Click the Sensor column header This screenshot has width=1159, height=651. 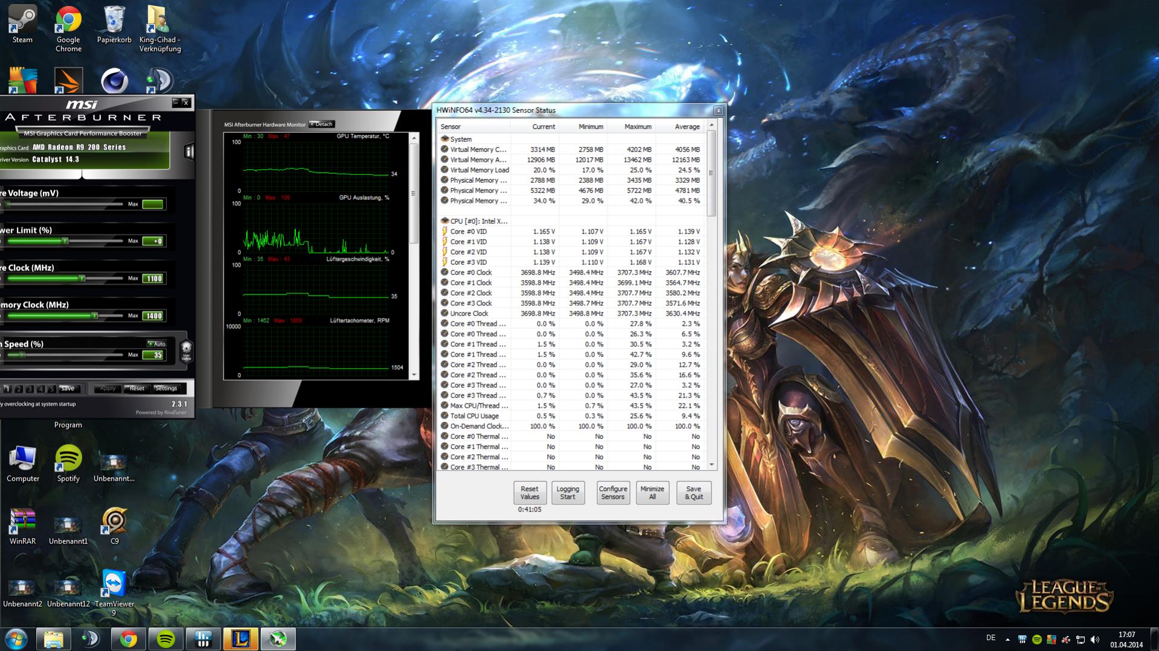474,127
